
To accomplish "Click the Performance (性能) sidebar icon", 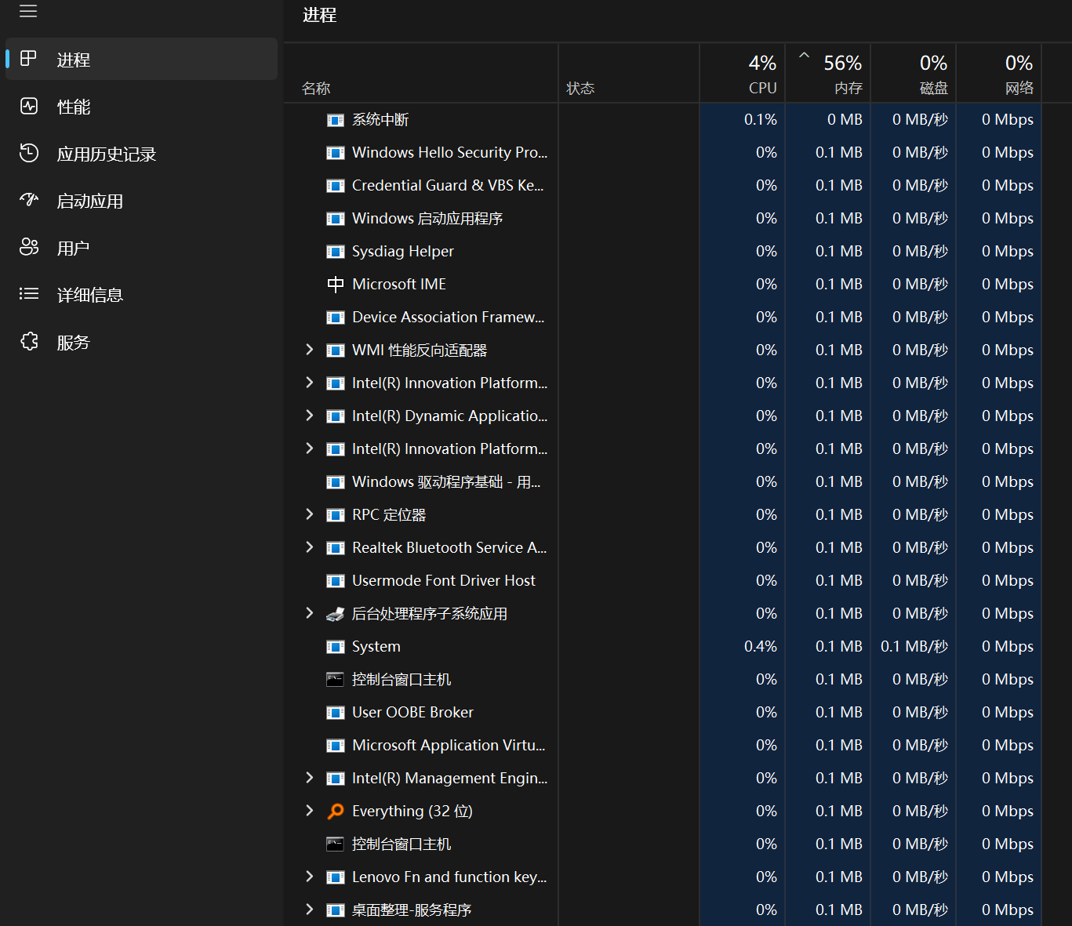I will click(29, 106).
